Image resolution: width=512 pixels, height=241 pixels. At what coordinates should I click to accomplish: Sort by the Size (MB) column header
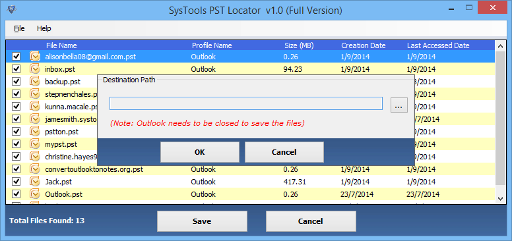(x=299, y=45)
